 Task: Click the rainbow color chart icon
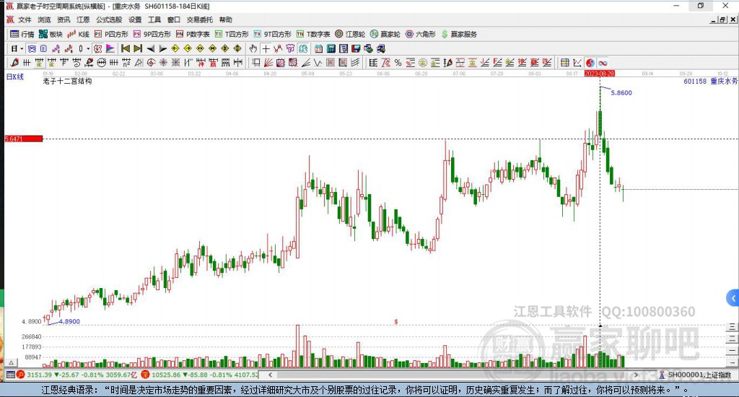[110, 48]
